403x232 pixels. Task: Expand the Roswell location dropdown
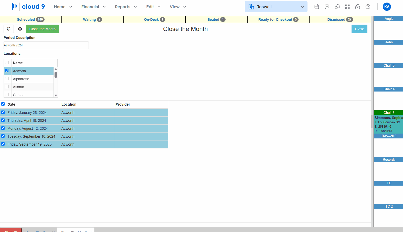[276, 7]
